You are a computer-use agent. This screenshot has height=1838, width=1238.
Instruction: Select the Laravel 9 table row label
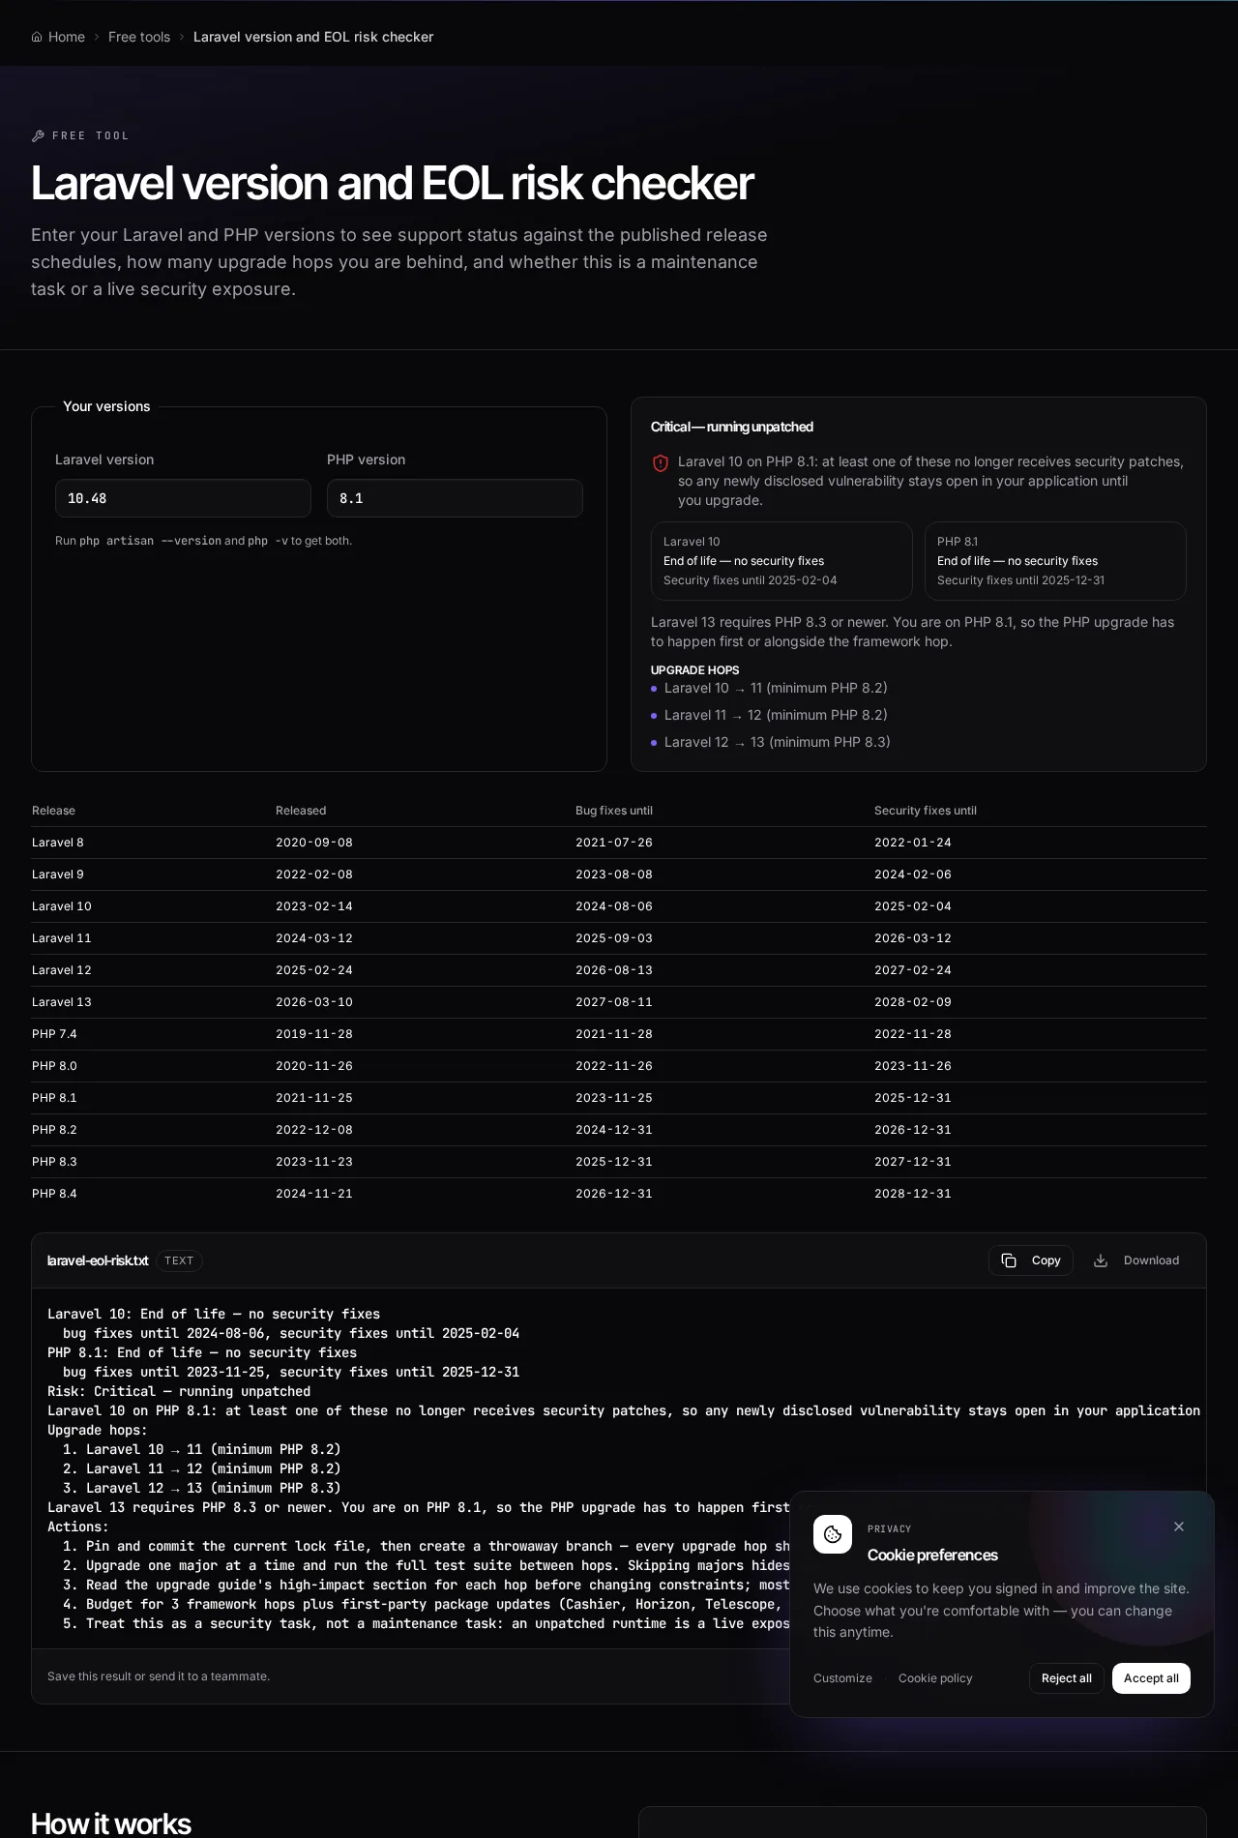pos(58,875)
